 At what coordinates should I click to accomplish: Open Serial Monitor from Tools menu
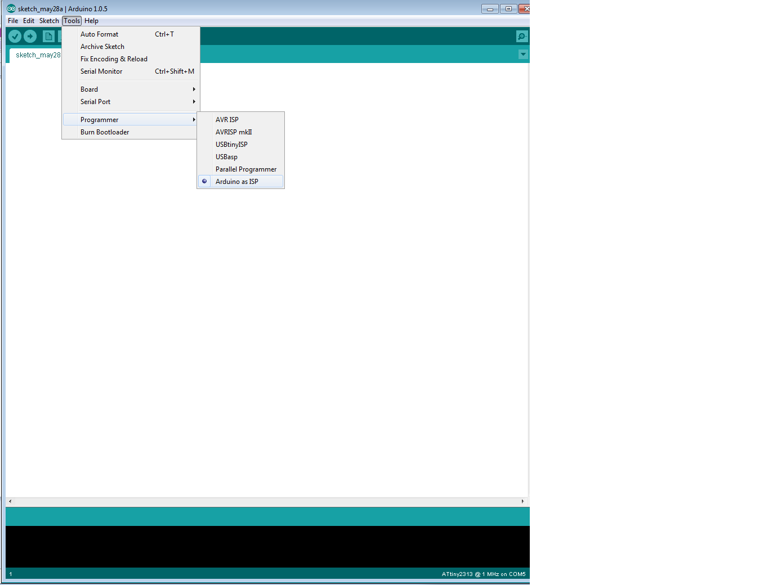pos(131,71)
